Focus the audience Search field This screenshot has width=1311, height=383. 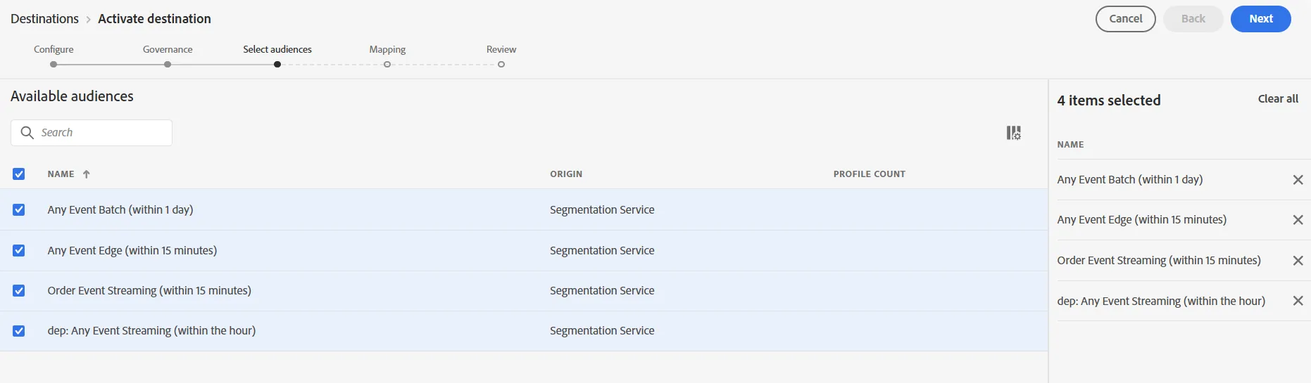click(x=92, y=133)
